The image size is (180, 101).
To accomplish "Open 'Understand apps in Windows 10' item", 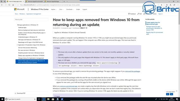I will (28, 37).
